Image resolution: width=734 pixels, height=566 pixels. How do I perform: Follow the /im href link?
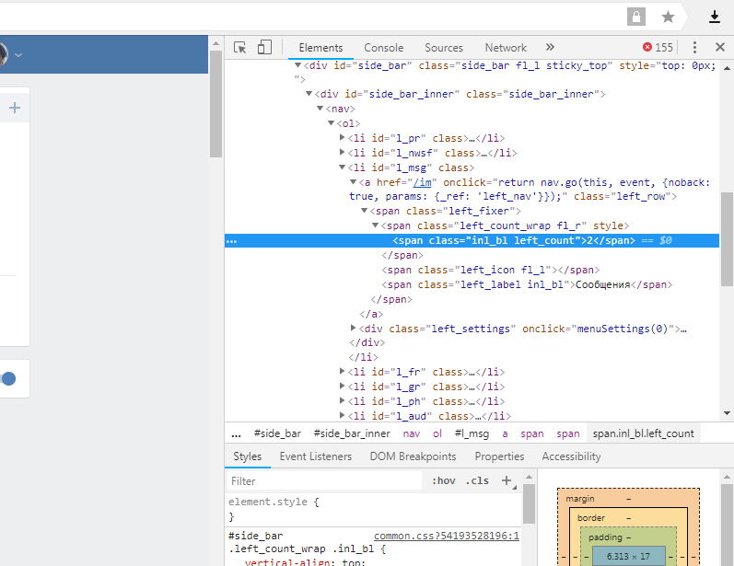pos(422,182)
